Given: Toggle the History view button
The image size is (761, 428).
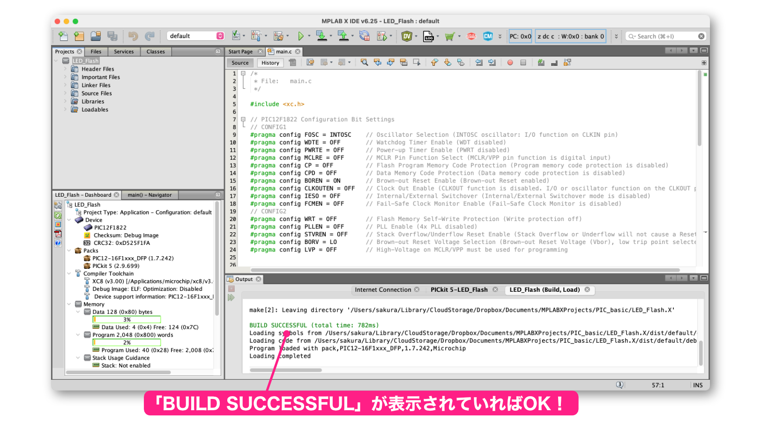Looking at the screenshot, I should [x=270, y=63].
